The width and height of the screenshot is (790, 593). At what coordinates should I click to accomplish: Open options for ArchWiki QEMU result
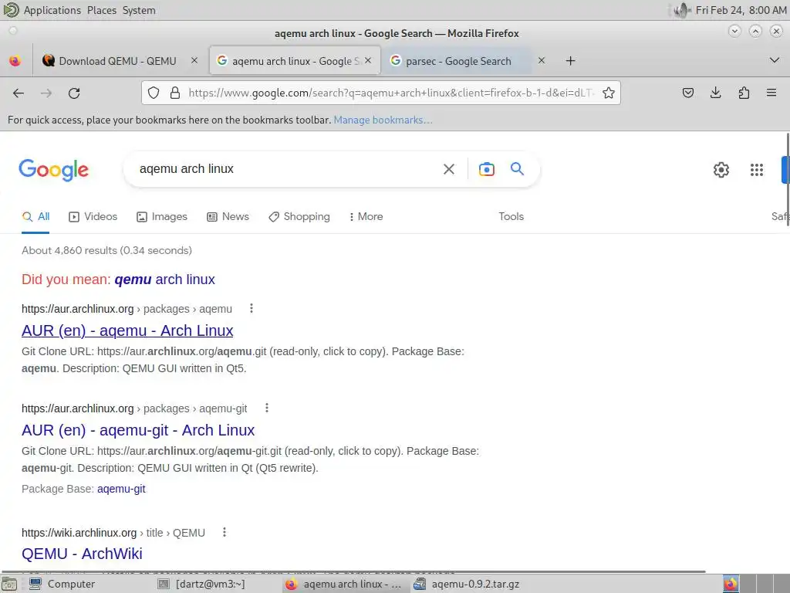225,532
